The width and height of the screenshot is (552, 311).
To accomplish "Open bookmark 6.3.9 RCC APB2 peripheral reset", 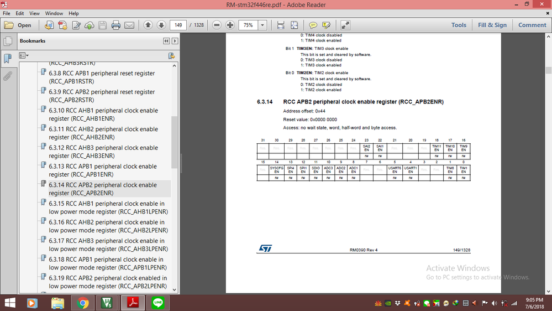I will click(x=102, y=96).
